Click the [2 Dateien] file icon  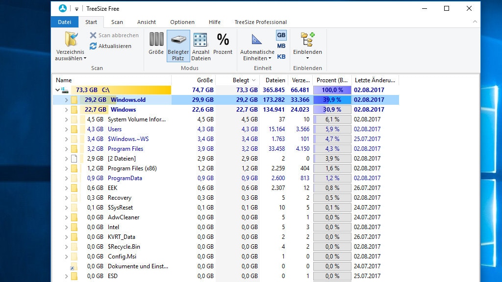(x=74, y=159)
